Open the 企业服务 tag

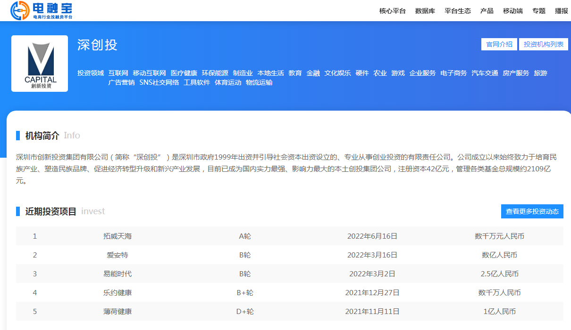coord(423,73)
